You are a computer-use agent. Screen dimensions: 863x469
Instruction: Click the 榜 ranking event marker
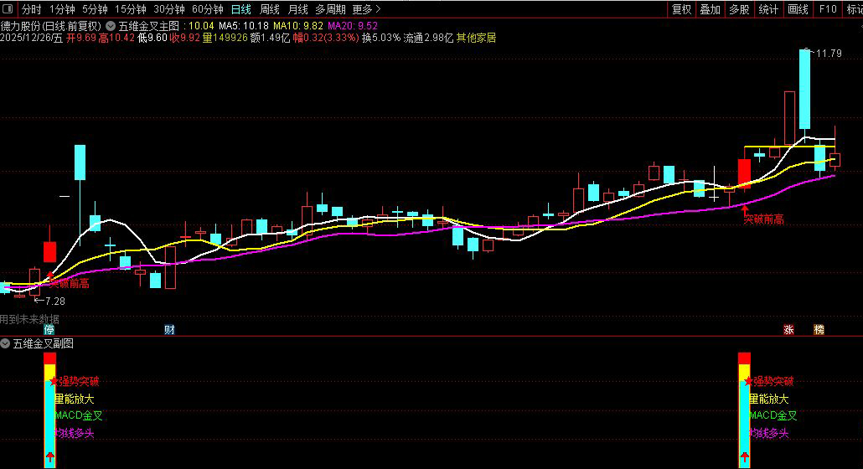(x=819, y=329)
